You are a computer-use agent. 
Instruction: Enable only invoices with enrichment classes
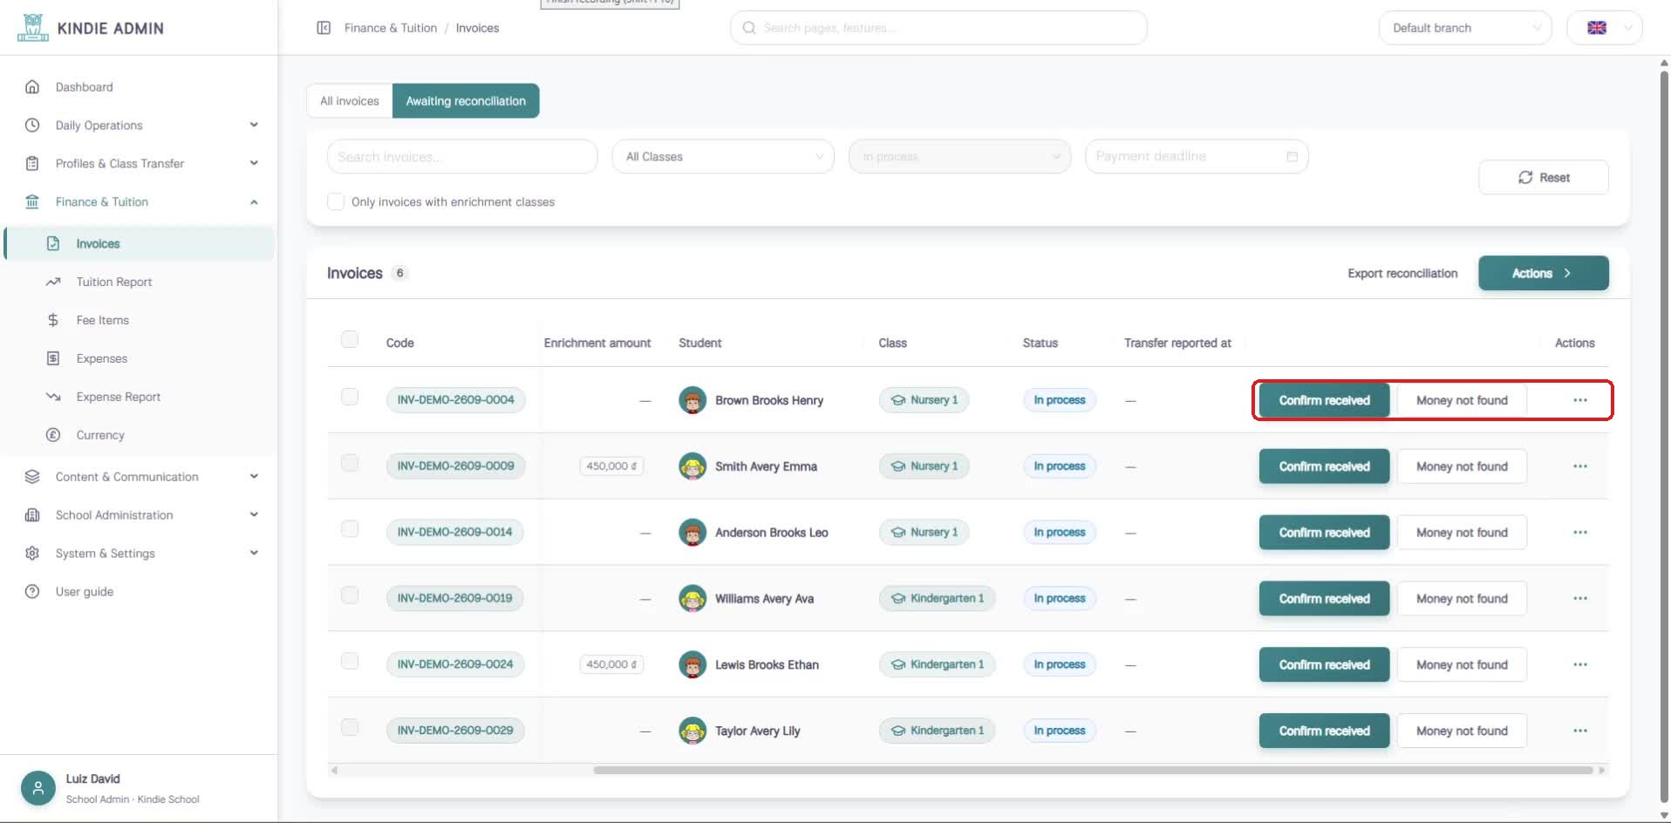pyautogui.click(x=336, y=201)
